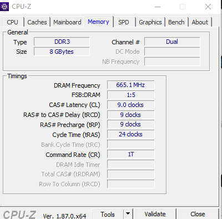
Task: Open the Tools dropdown arrow
Action: coord(128,214)
